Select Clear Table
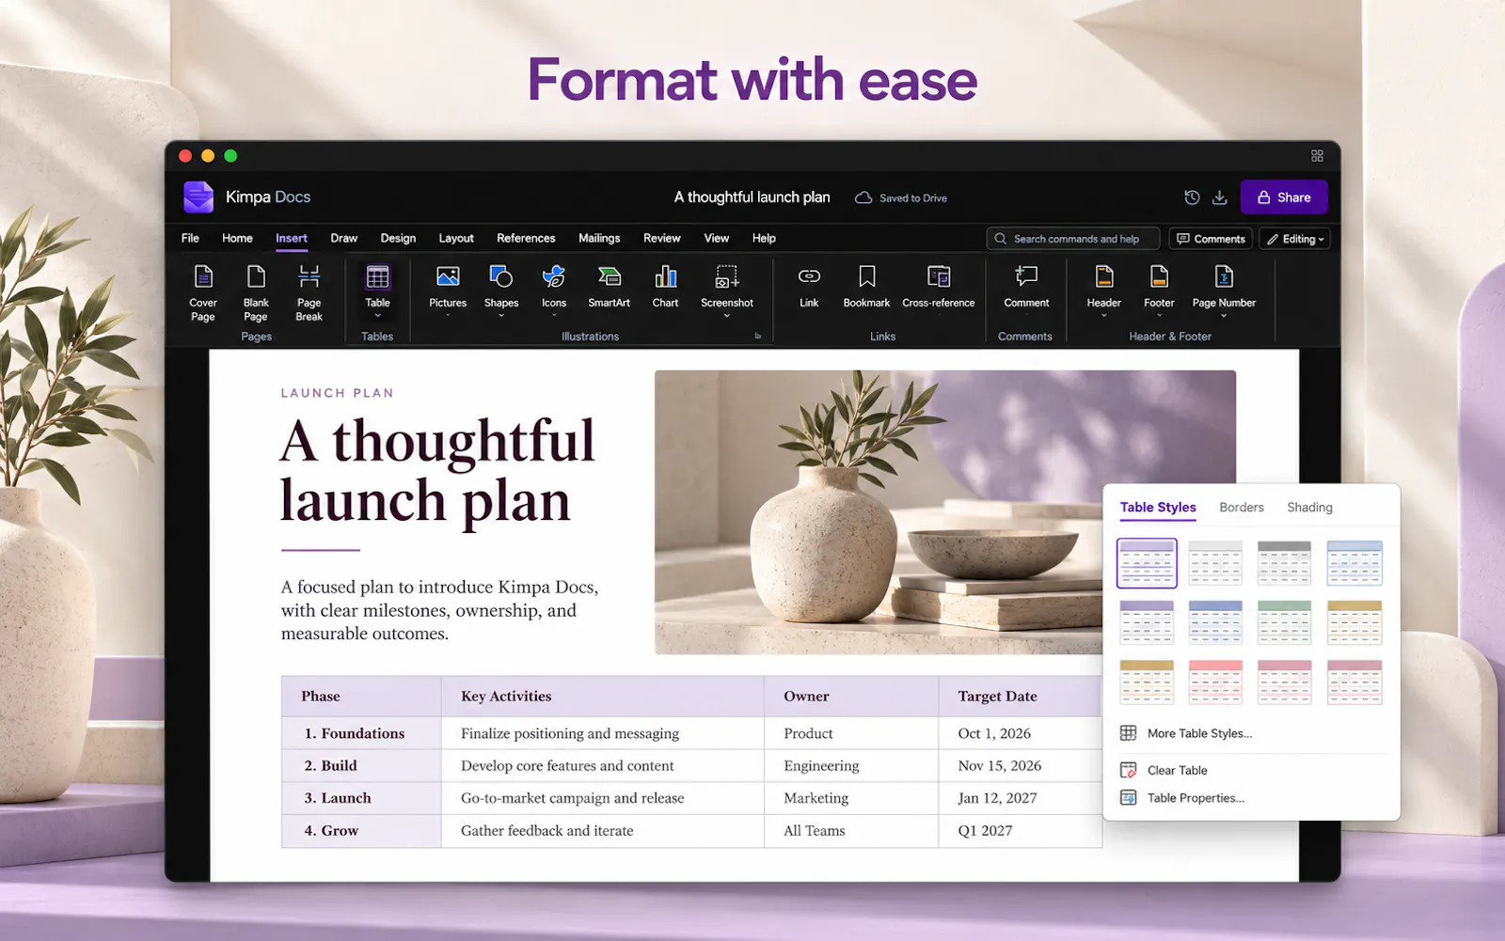The width and height of the screenshot is (1505, 941). point(1164,770)
